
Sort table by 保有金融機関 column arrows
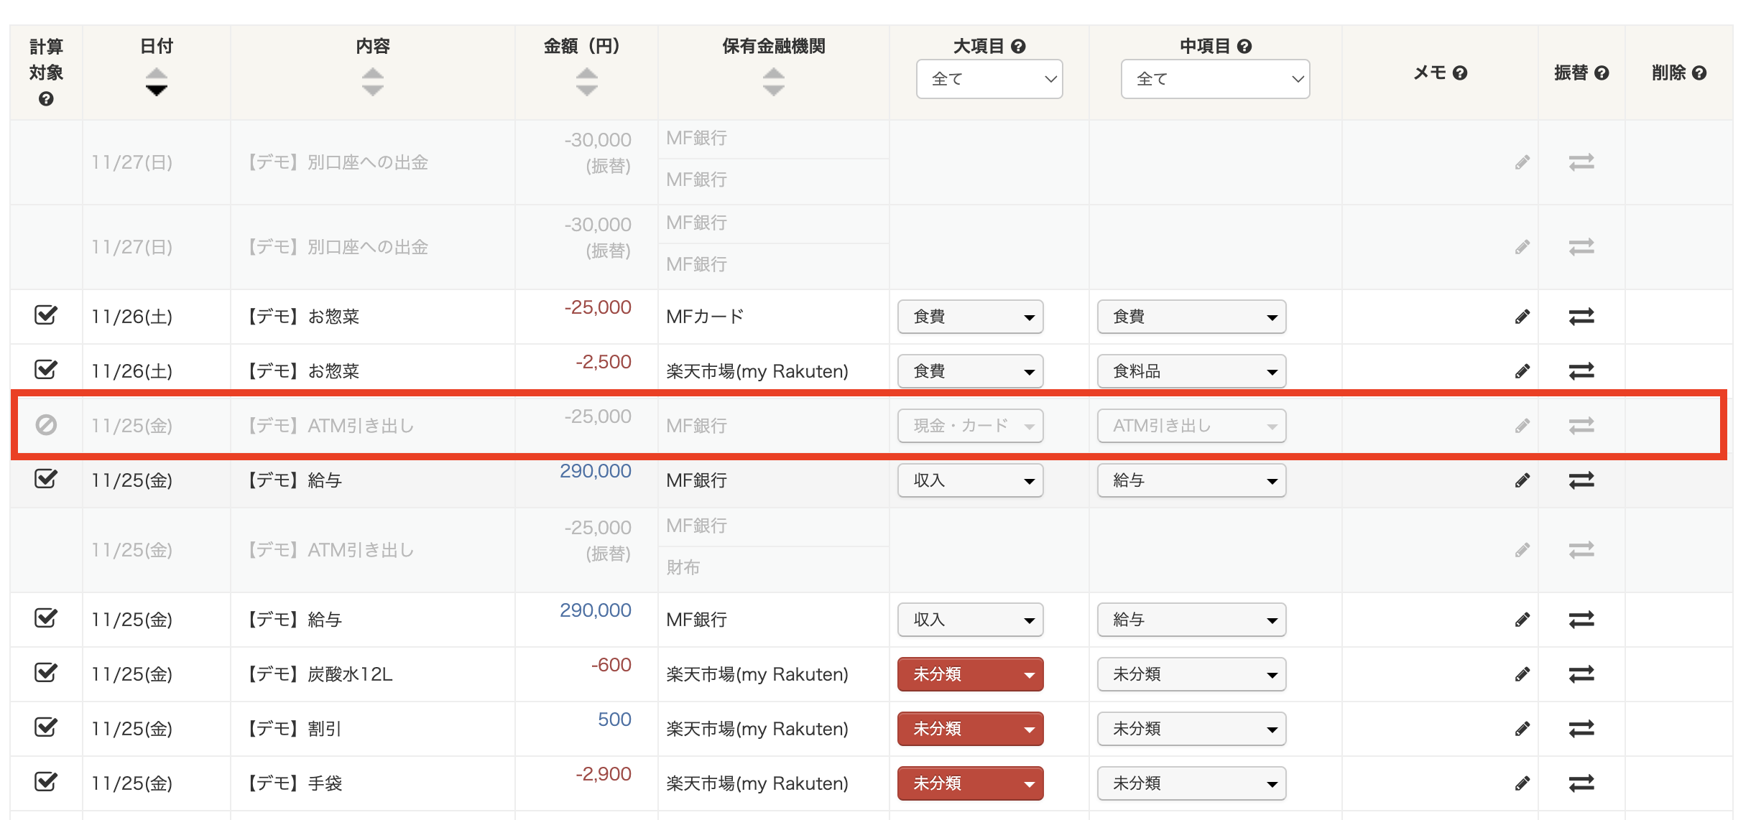pyautogui.click(x=773, y=82)
